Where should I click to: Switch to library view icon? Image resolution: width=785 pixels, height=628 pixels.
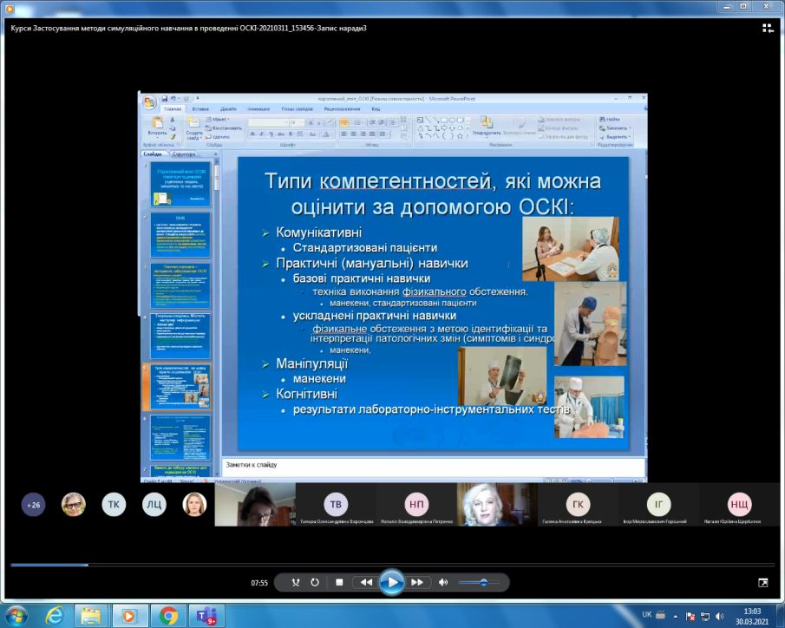click(768, 28)
